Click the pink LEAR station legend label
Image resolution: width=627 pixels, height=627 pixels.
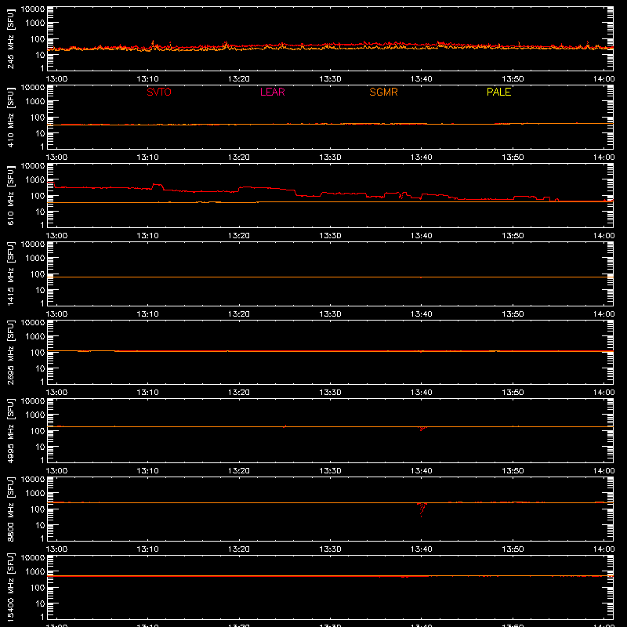click(x=272, y=92)
